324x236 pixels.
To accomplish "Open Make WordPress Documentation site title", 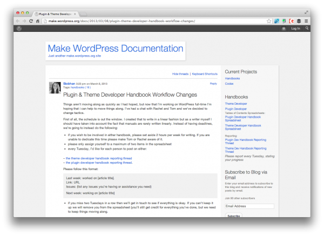I will click(116, 49).
